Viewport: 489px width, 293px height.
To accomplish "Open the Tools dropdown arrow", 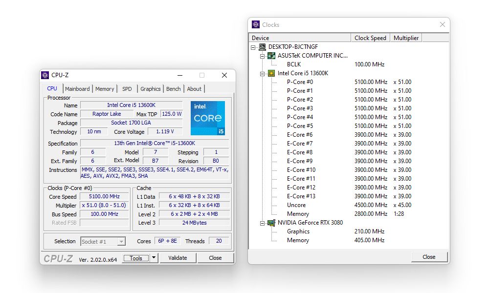I will [154, 258].
